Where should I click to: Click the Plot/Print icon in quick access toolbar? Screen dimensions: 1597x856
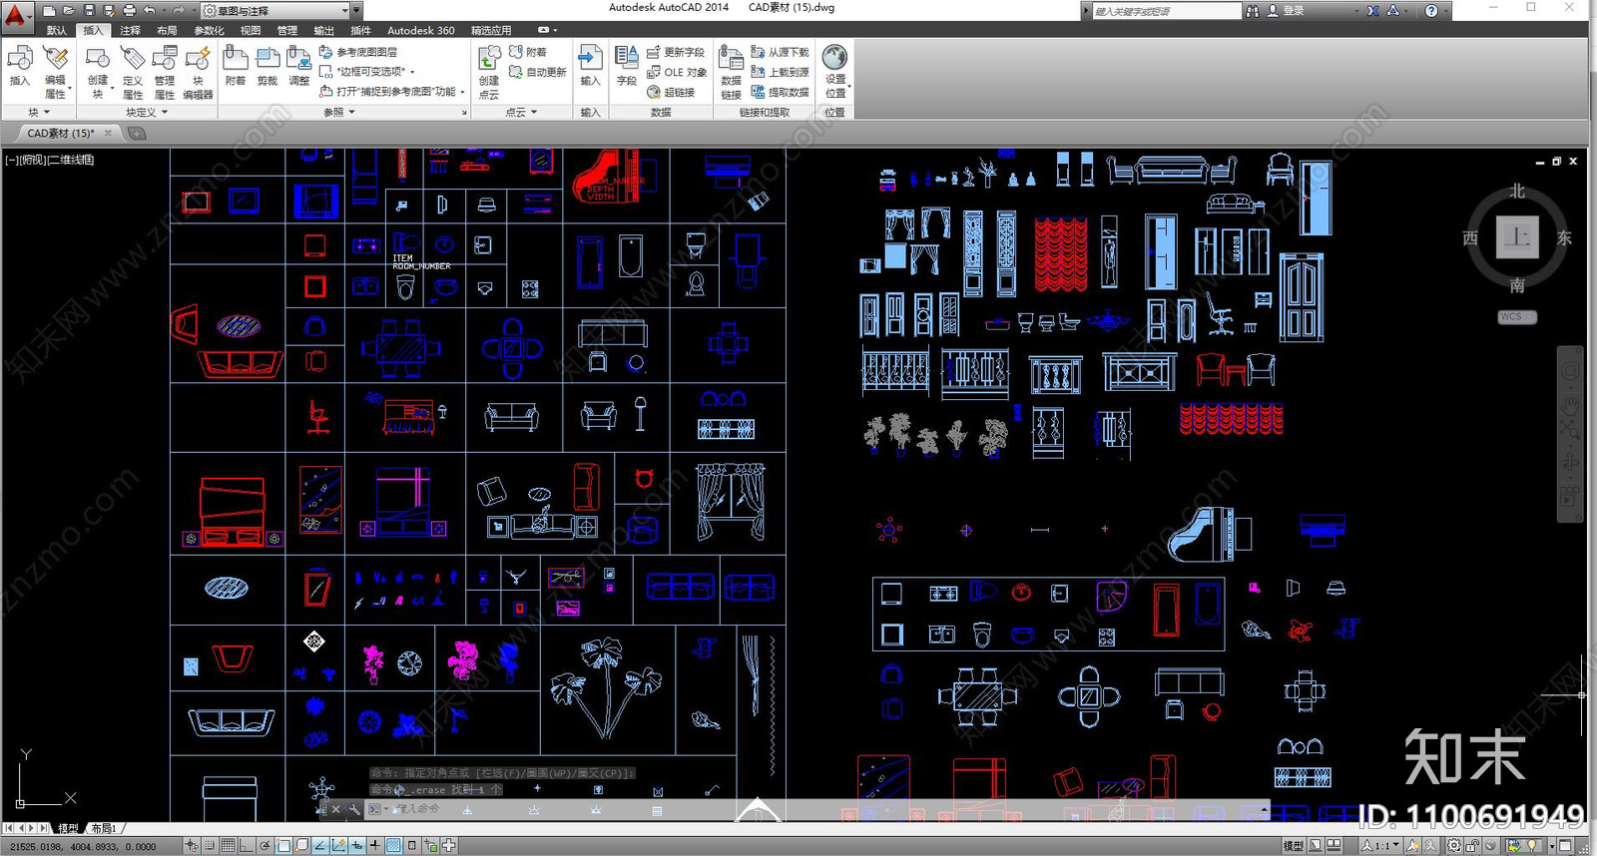pos(129,10)
